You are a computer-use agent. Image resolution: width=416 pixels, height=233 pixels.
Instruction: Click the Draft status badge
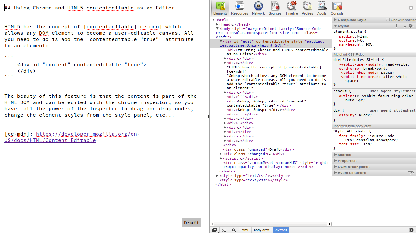(192, 223)
